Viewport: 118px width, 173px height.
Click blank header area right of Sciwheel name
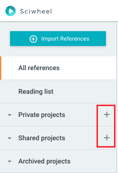click(x=84, y=11)
